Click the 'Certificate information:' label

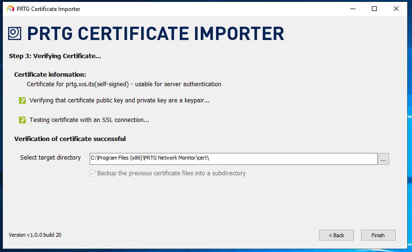coord(50,74)
